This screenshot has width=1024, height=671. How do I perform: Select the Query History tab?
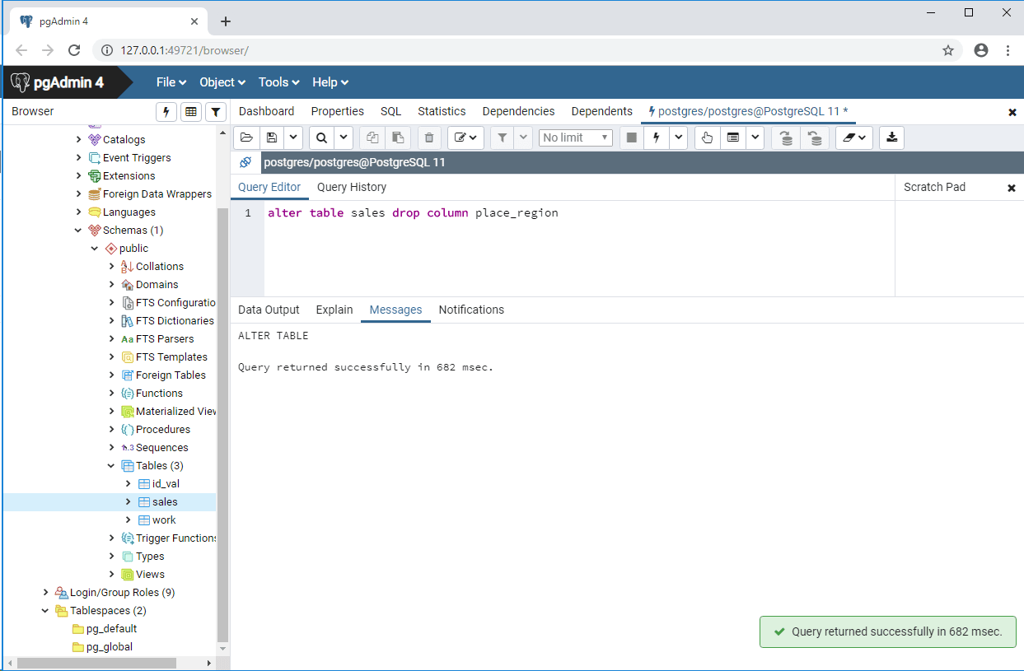352,187
